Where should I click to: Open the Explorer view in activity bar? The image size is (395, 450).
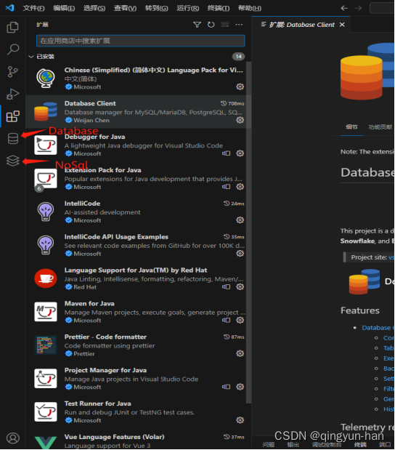pyautogui.click(x=12, y=28)
